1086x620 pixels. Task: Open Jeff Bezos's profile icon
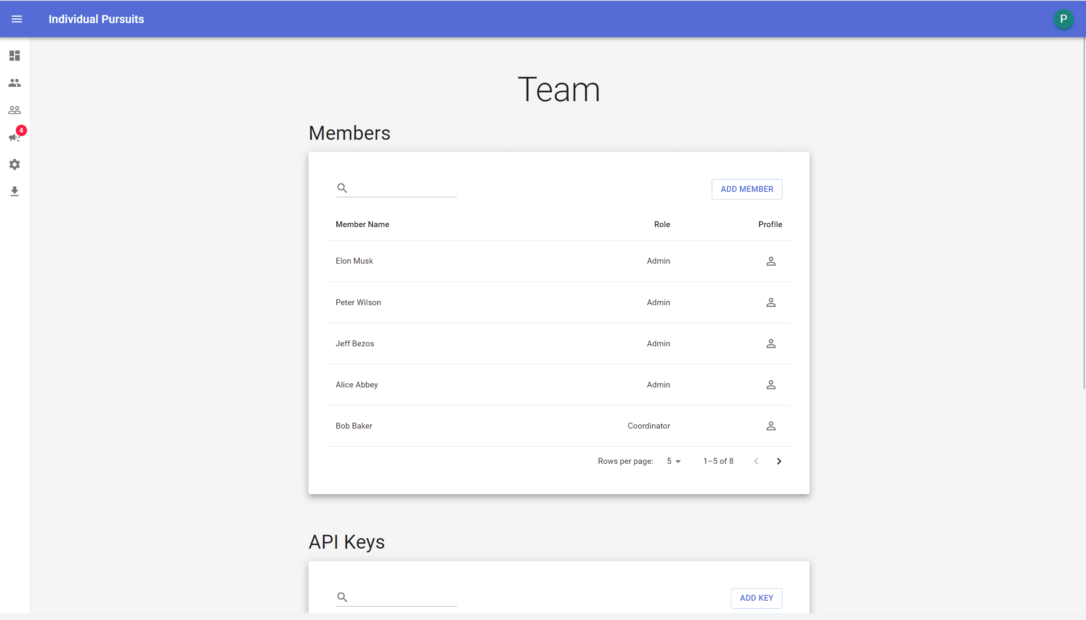[771, 344]
